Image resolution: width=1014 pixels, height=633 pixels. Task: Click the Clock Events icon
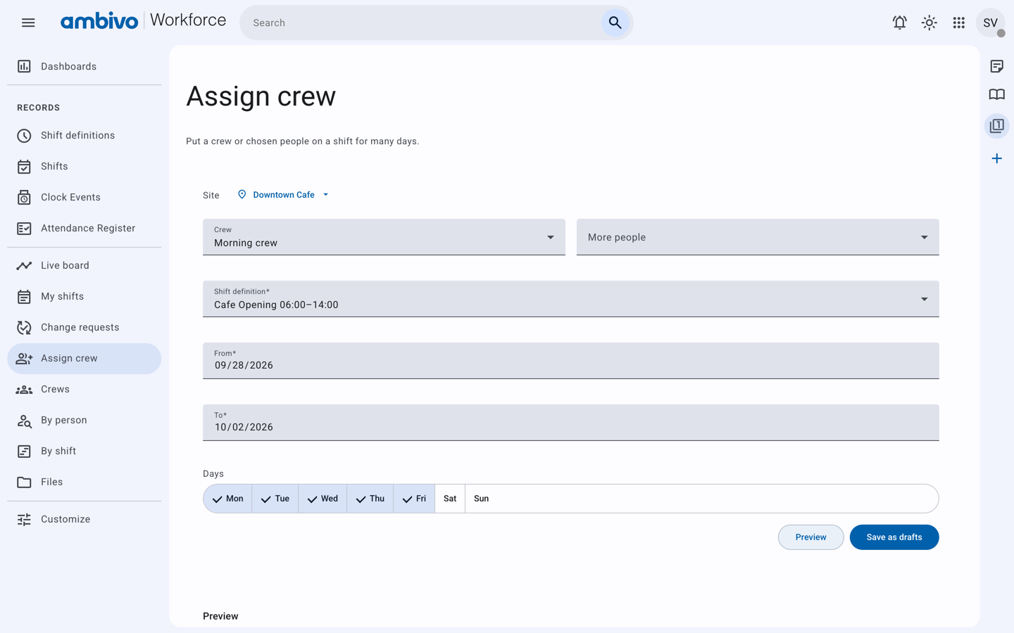point(24,197)
